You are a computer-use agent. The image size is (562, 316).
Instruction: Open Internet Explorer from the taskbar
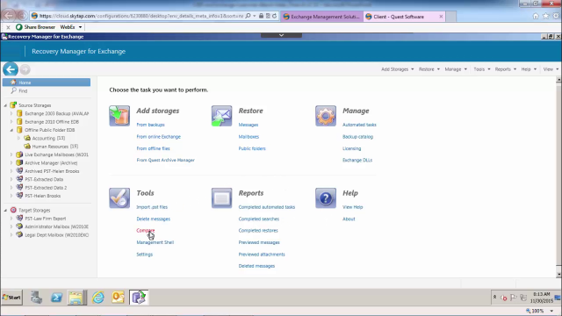click(97, 298)
